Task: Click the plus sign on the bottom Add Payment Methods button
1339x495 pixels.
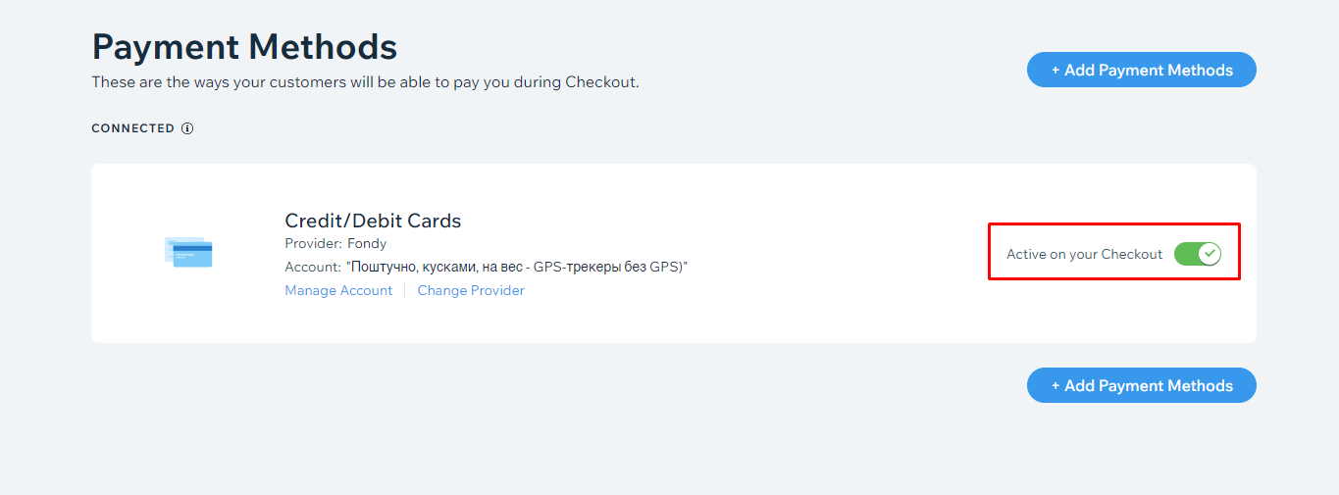Action: pyautogui.click(x=1056, y=386)
